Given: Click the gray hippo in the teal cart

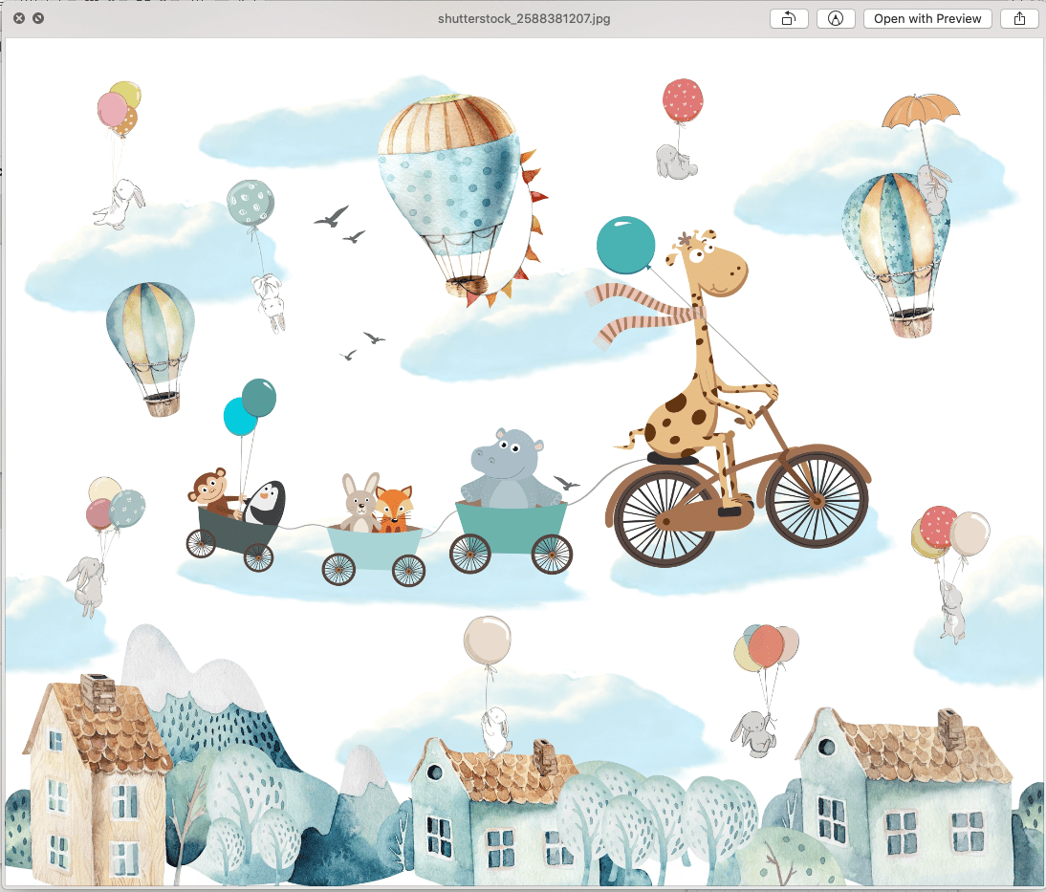Looking at the screenshot, I should point(509,468).
